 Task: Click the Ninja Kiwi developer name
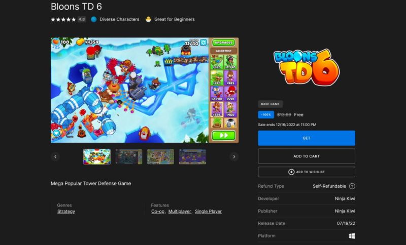click(x=345, y=198)
